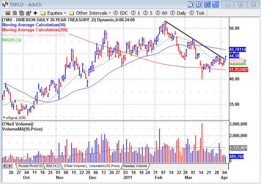Select the IDC symbol button

point(121,13)
